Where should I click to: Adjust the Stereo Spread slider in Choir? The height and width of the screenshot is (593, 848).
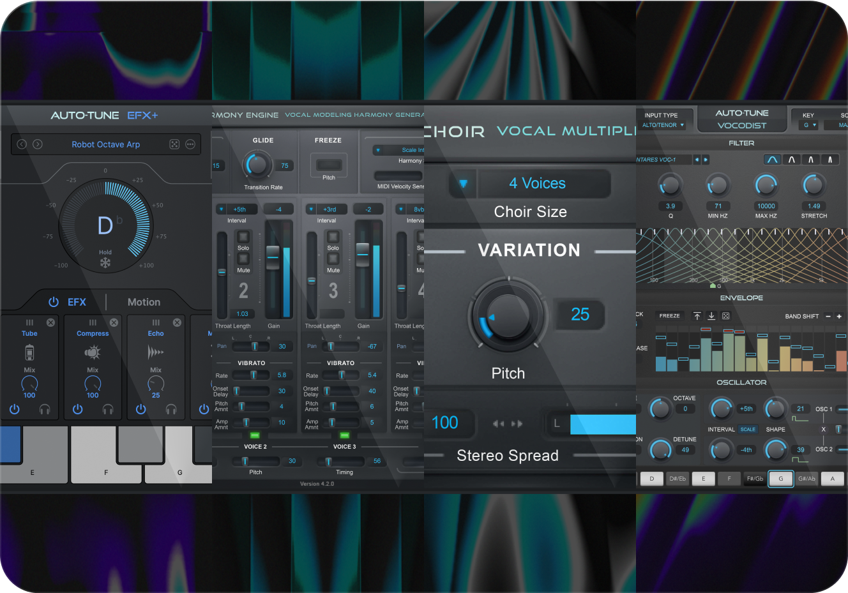click(x=603, y=423)
